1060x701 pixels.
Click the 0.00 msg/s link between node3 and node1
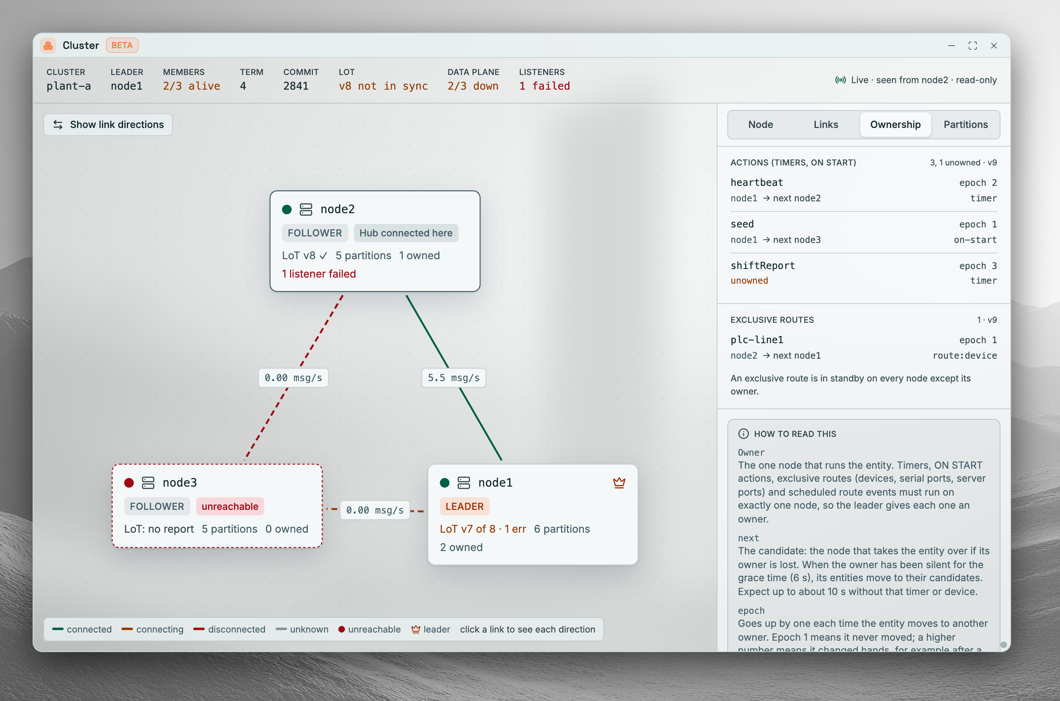375,510
